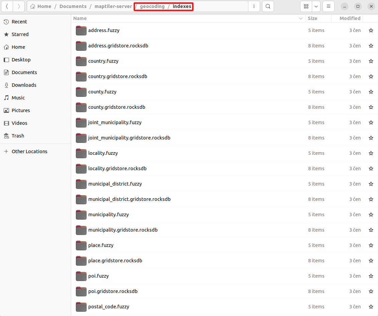Select the address.gridstore.rocksdb folder icon
This screenshot has width=378, height=316.
click(81, 46)
